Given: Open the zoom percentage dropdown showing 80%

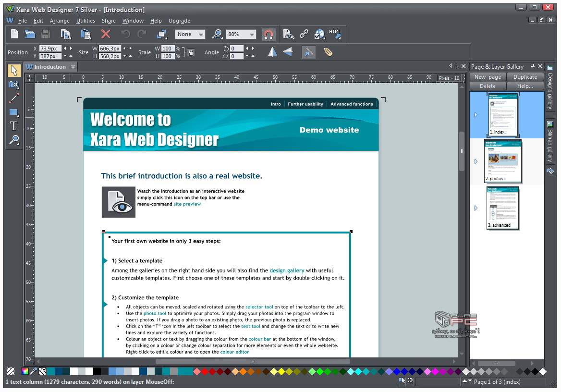Looking at the screenshot, I should coord(252,35).
